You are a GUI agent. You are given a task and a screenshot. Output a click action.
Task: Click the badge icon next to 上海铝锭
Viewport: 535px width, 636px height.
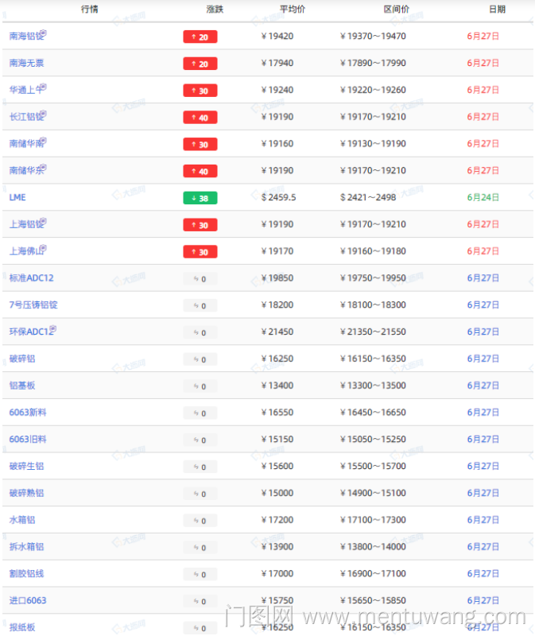44,222
